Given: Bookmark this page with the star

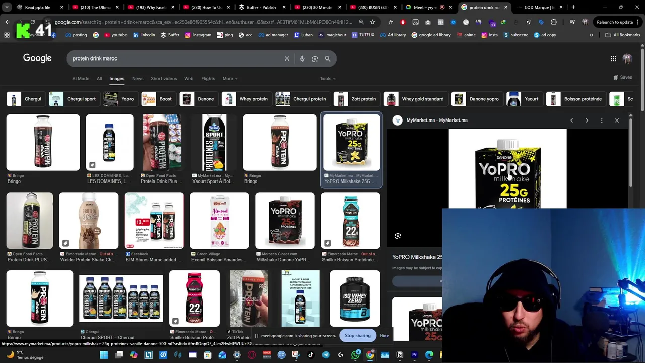Looking at the screenshot, I should click(x=372, y=22).
